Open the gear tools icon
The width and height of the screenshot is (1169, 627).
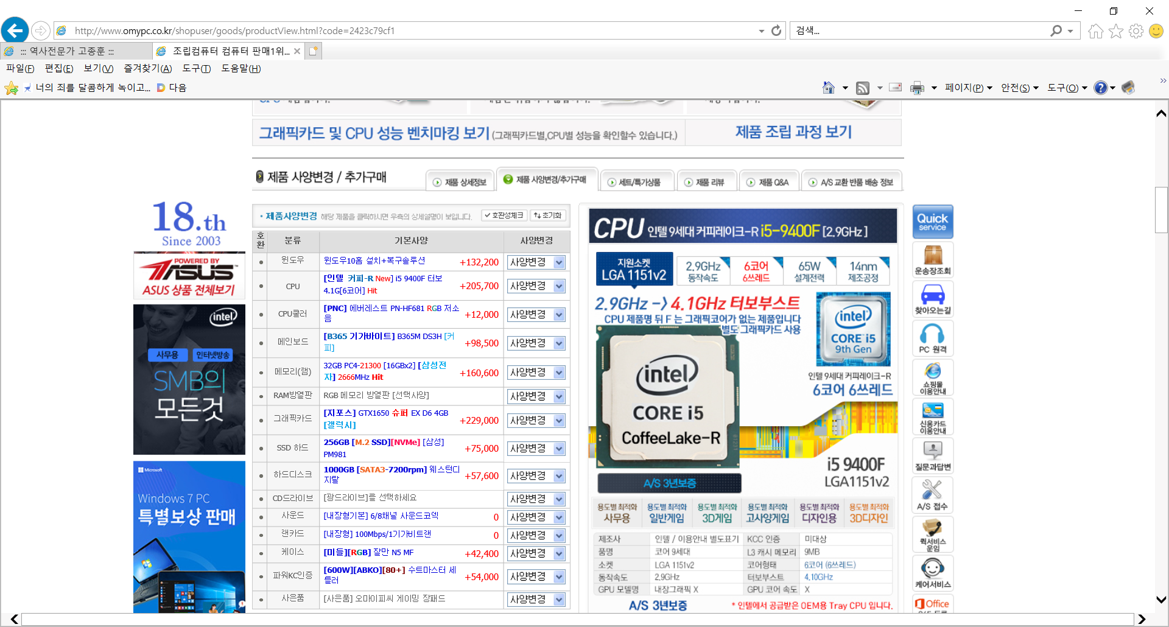(x=1136, y=31)
